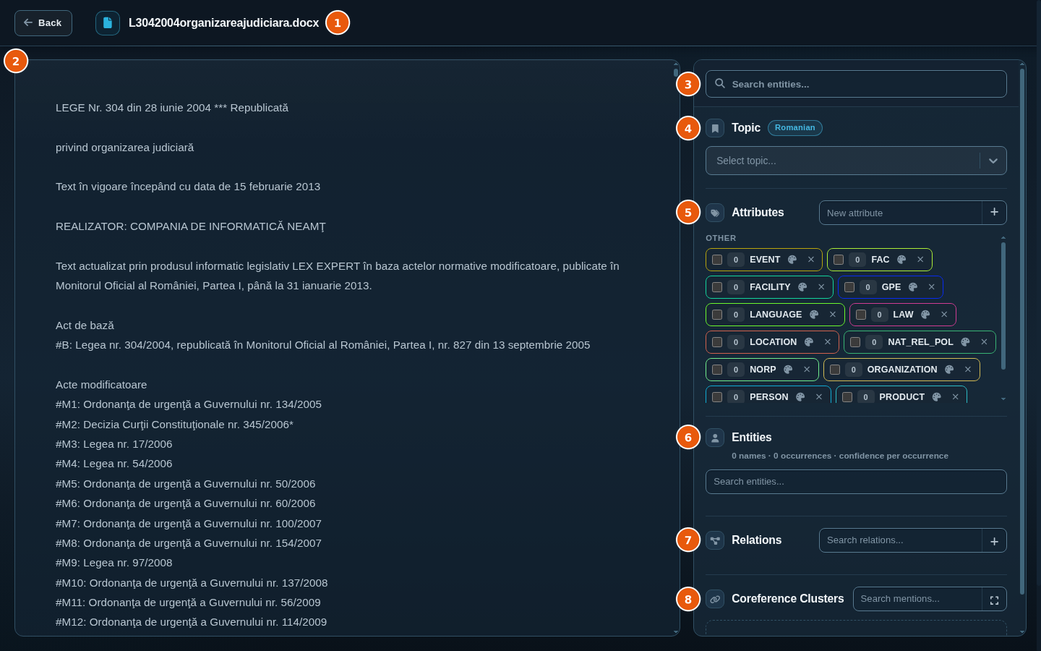Check the GPE attribute checkbox
The width and height of the screenshot is (1041, 651).
(849, 287)
